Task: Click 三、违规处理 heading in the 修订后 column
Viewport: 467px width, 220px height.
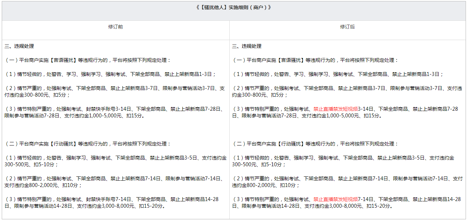Action: click(x=247, y=46)
